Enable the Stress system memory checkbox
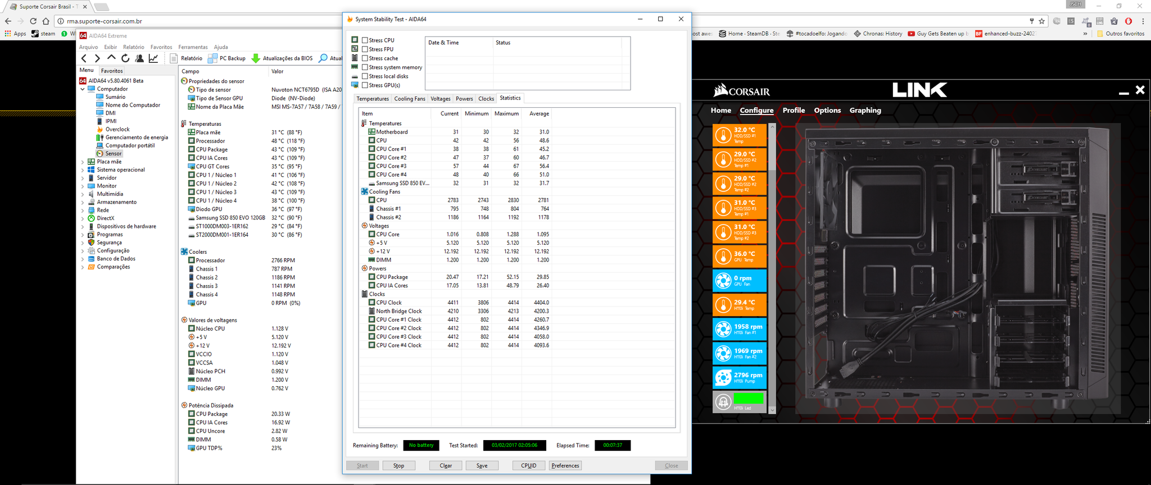 coord(365,67)
